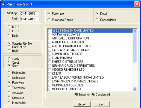The image size is (141, 108).
Task: Check ALKEM LABORATORIES checkbox
Action: click(49, 42)
